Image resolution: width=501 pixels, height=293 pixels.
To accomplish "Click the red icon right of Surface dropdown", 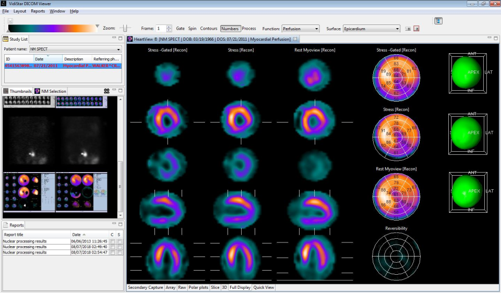I will click(x=416, y=29).
